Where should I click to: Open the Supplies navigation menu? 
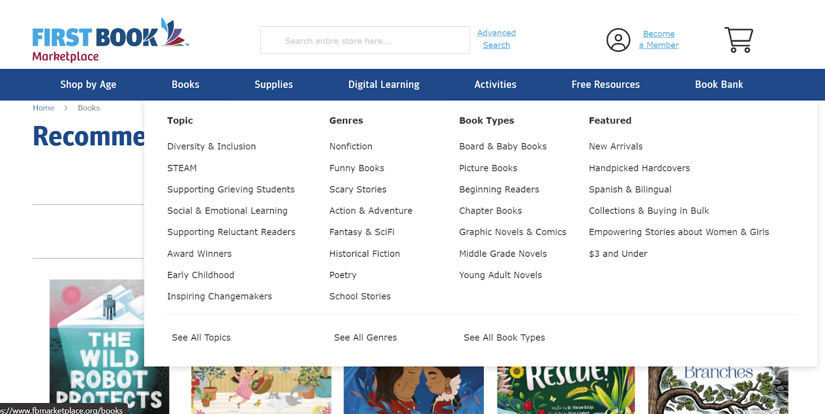(274, 84)
